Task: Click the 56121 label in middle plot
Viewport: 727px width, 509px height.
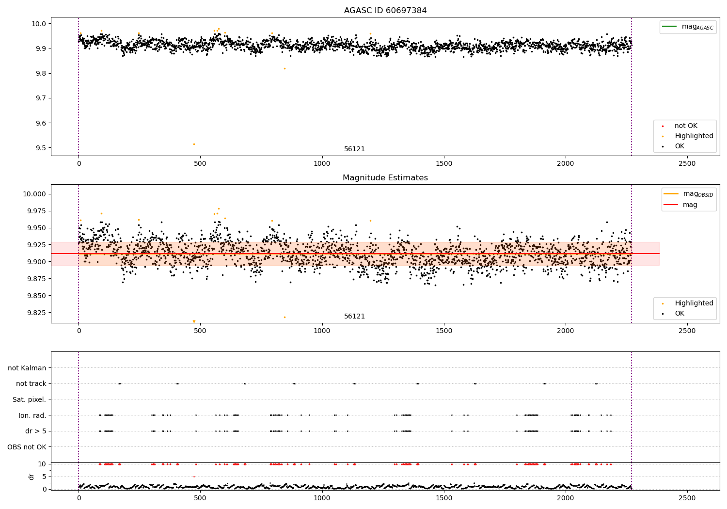Action: [x=354, y=317]
